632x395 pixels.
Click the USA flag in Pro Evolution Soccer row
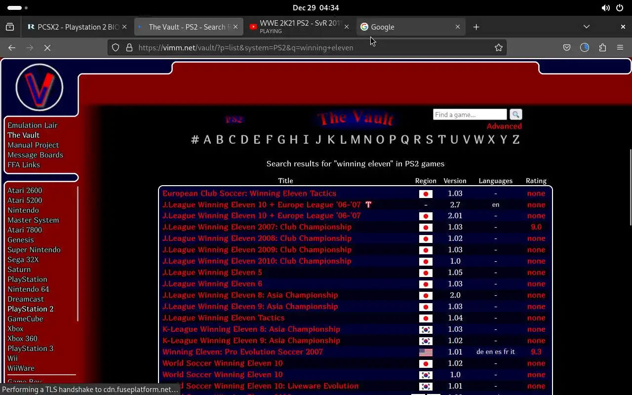click(426, 352)
